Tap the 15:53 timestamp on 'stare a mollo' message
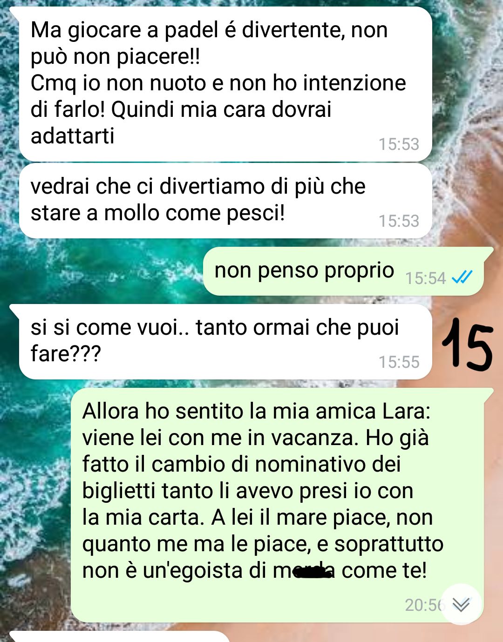Screen dimensions: 503x642 click(399, 221)
